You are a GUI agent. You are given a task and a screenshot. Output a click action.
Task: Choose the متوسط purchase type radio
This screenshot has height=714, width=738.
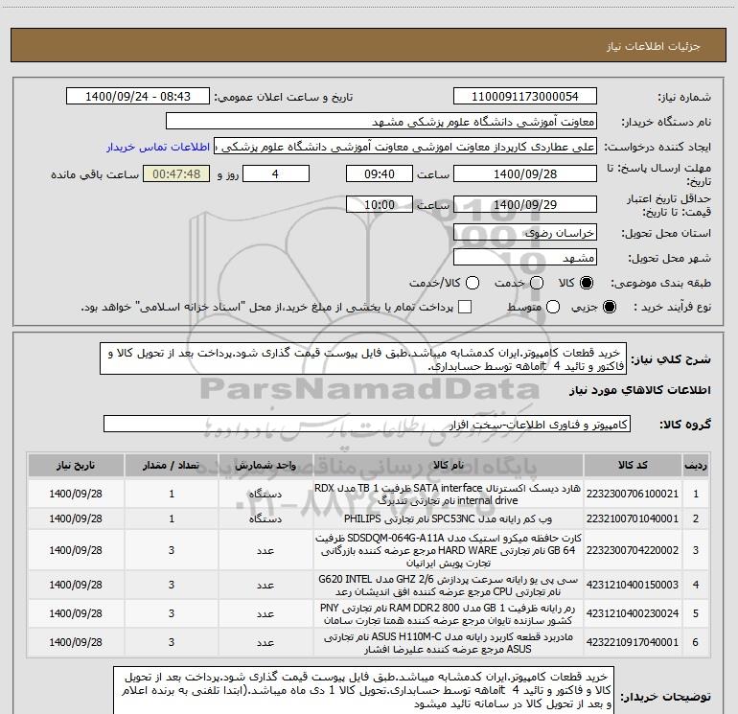pos(553,307)
